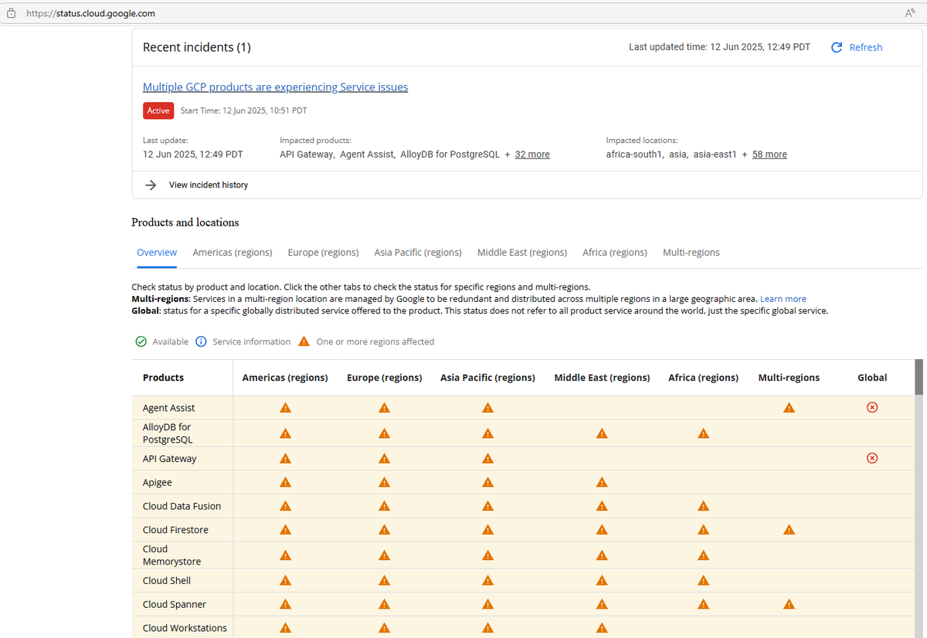The width and height of the screenshot is (927, 638).
Task: Open the Multiple GCP products incident link
Action: coord(276,87)
